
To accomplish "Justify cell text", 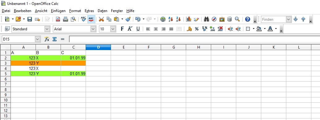I will 171,29.
